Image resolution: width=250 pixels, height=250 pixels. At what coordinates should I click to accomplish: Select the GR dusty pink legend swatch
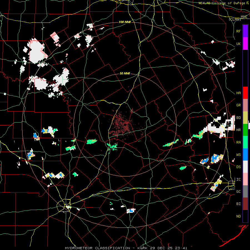(x=245, y=105)
